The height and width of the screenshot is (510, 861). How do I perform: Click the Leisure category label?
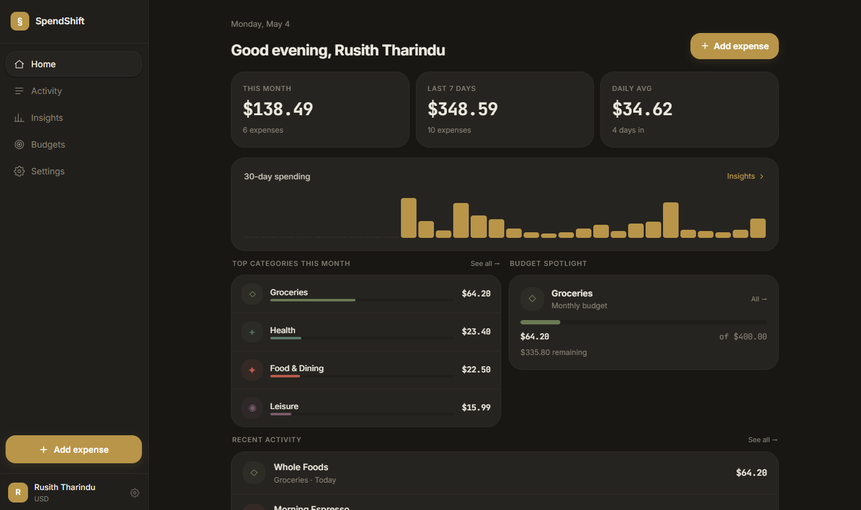[x=284, y=406]
